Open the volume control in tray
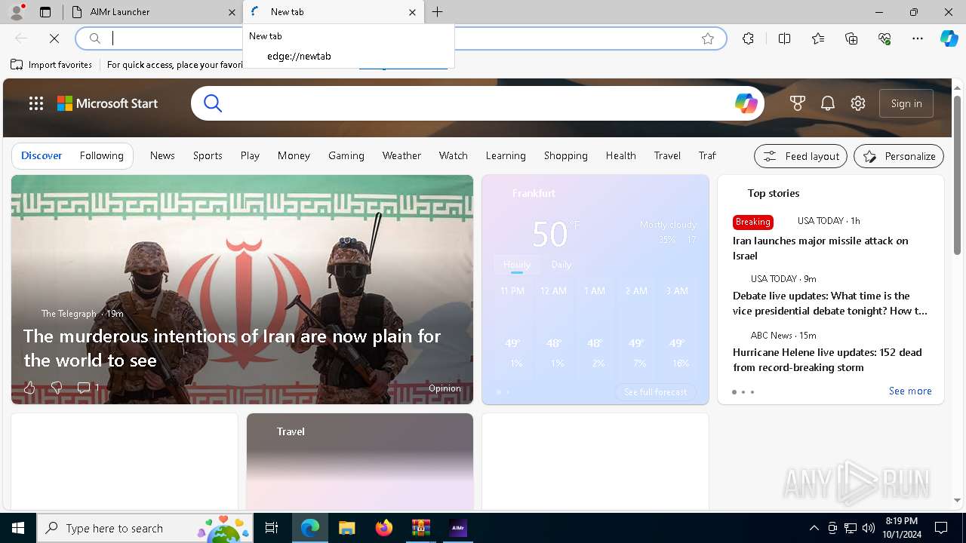Screen dimensions: 966x543 click(868, 528)
